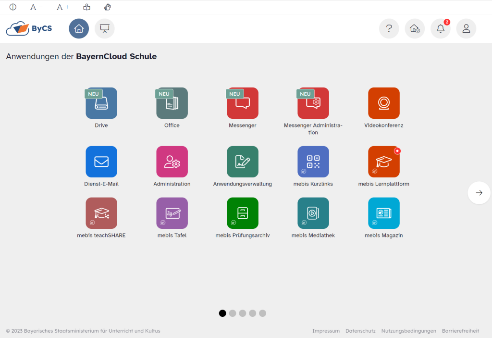Decrease font size with A−
Viewport: 492px width, 338px height.
pos(36,7)
